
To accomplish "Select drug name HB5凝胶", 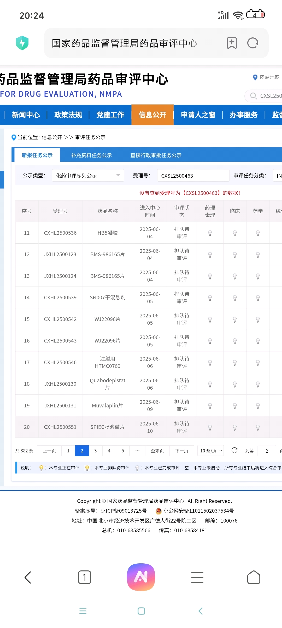I will click(108, 233).
